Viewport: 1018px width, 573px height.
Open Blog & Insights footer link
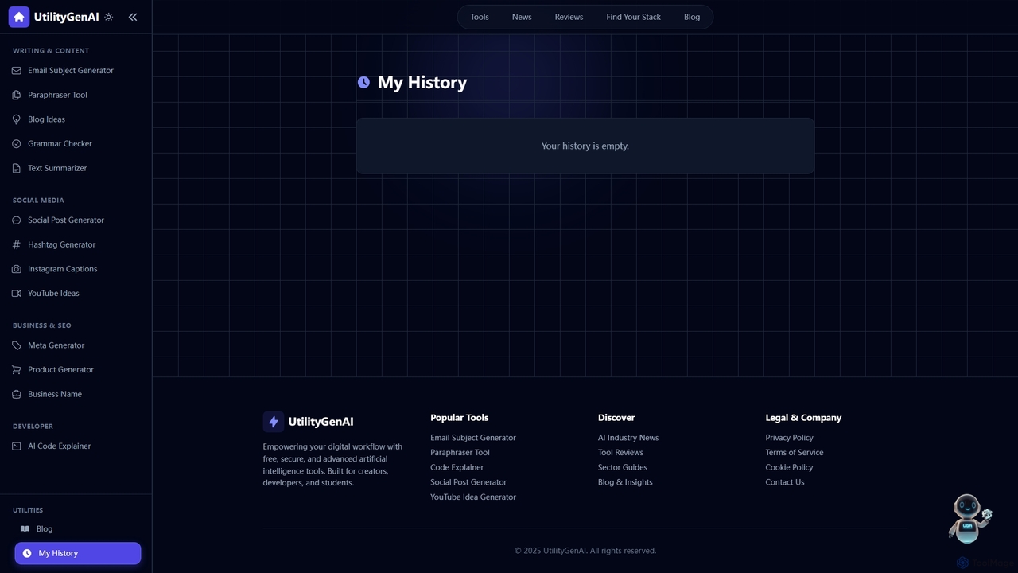625,482
